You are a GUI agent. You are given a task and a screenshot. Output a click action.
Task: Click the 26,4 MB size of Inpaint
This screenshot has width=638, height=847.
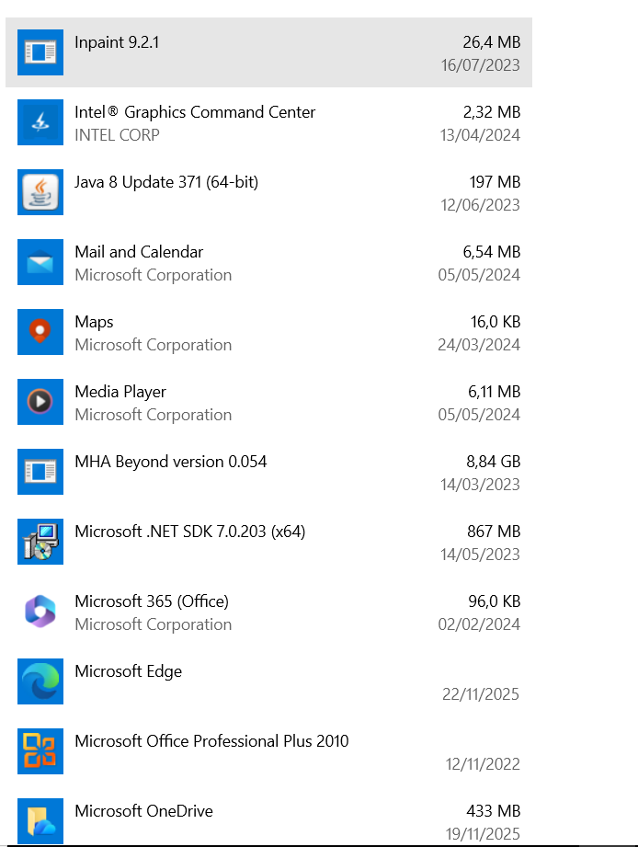pyautogui.click(x=492, y=42)
